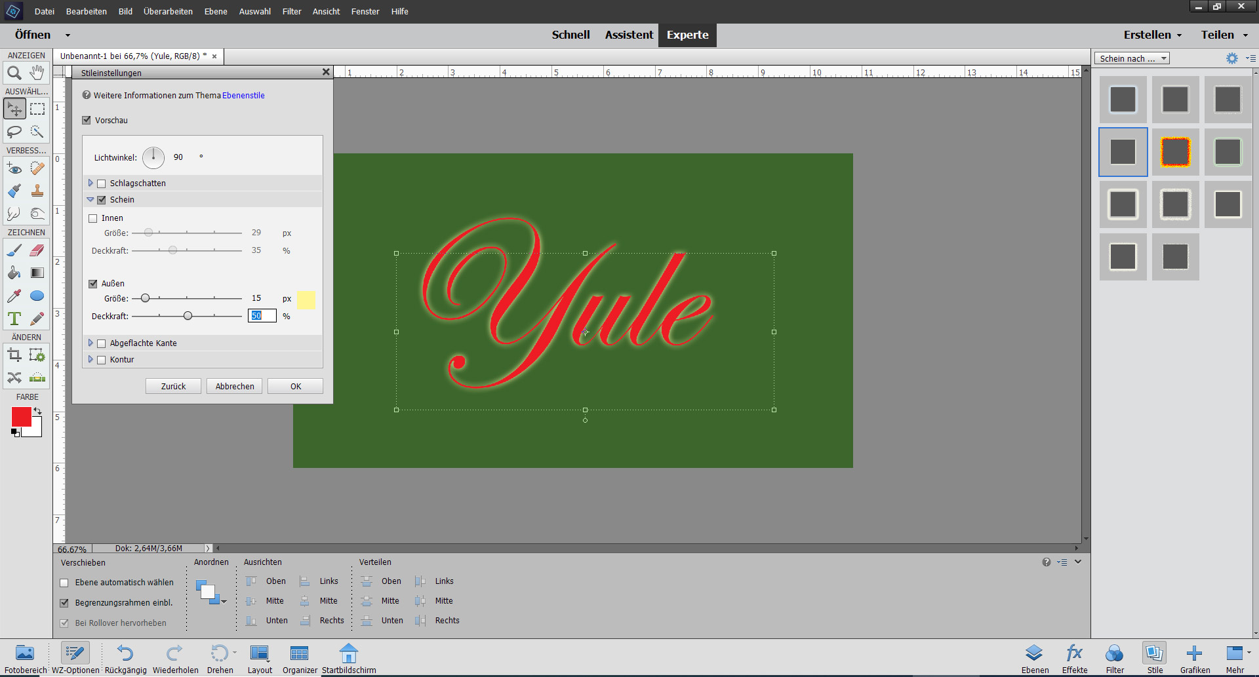The image size is (1259, 677).
Task: Expand the Abgeflachte Kante section
Action: point(90,343)
